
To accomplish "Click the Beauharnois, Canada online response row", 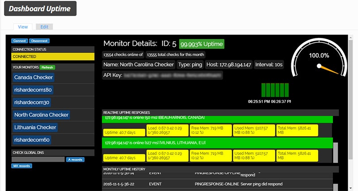I will tap(217, 119).
